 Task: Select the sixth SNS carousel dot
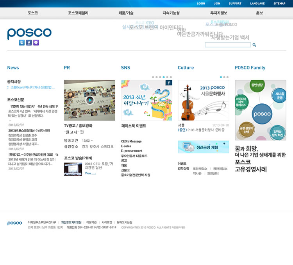coord(171,77)
